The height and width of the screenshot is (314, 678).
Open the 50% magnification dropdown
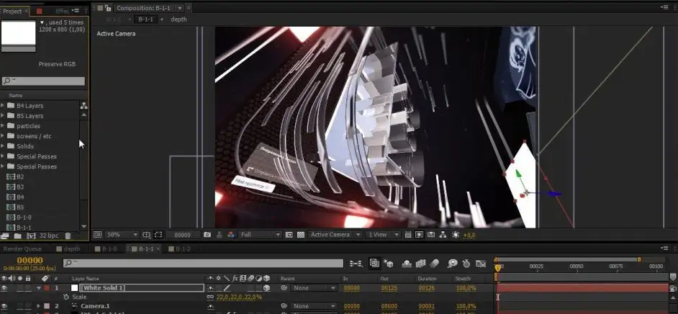(x=122, y=234)
